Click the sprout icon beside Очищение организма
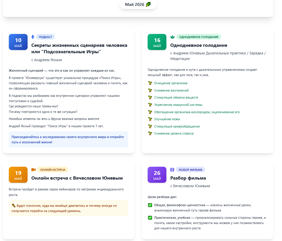282x241 pixels. [150, 83]
